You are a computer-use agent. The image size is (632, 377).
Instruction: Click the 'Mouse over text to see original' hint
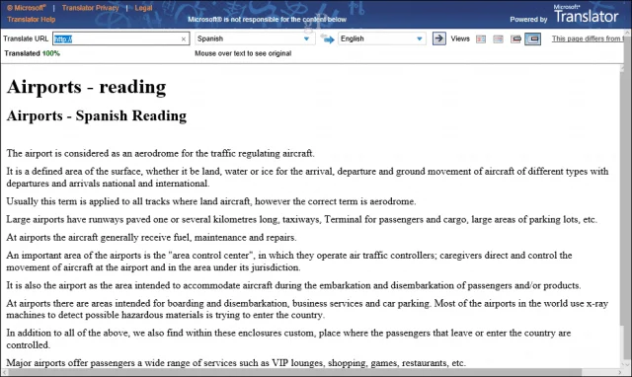[x=243, y=53]
